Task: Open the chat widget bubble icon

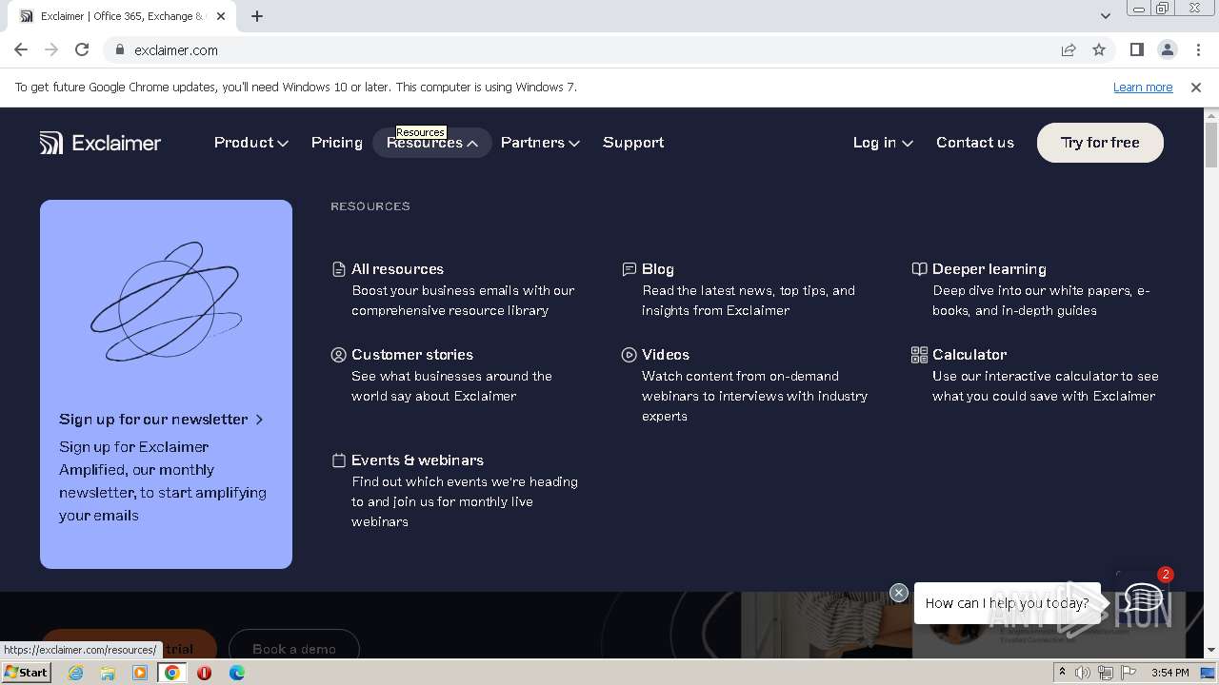Action: tap(1143, 597)
